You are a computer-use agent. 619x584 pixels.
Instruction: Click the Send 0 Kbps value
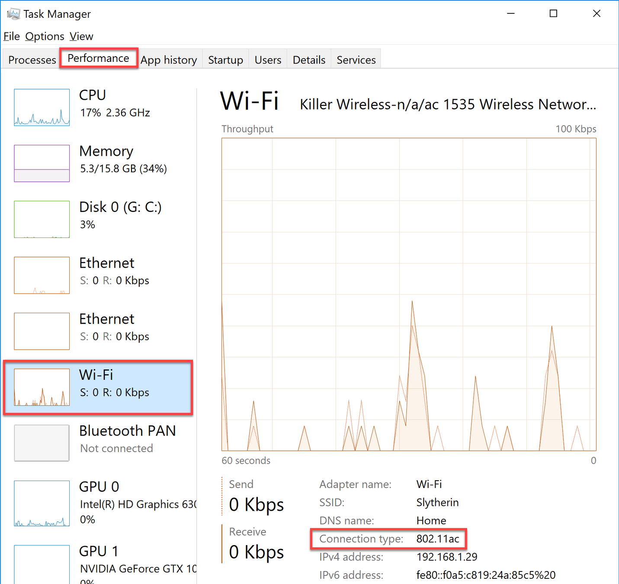point(256,504)
